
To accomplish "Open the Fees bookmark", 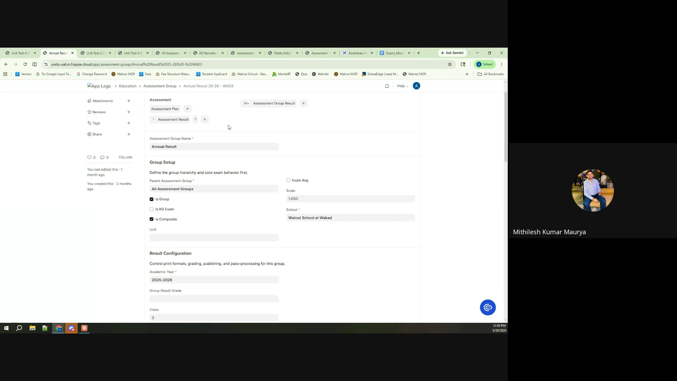I will click(x=145, y=74).
